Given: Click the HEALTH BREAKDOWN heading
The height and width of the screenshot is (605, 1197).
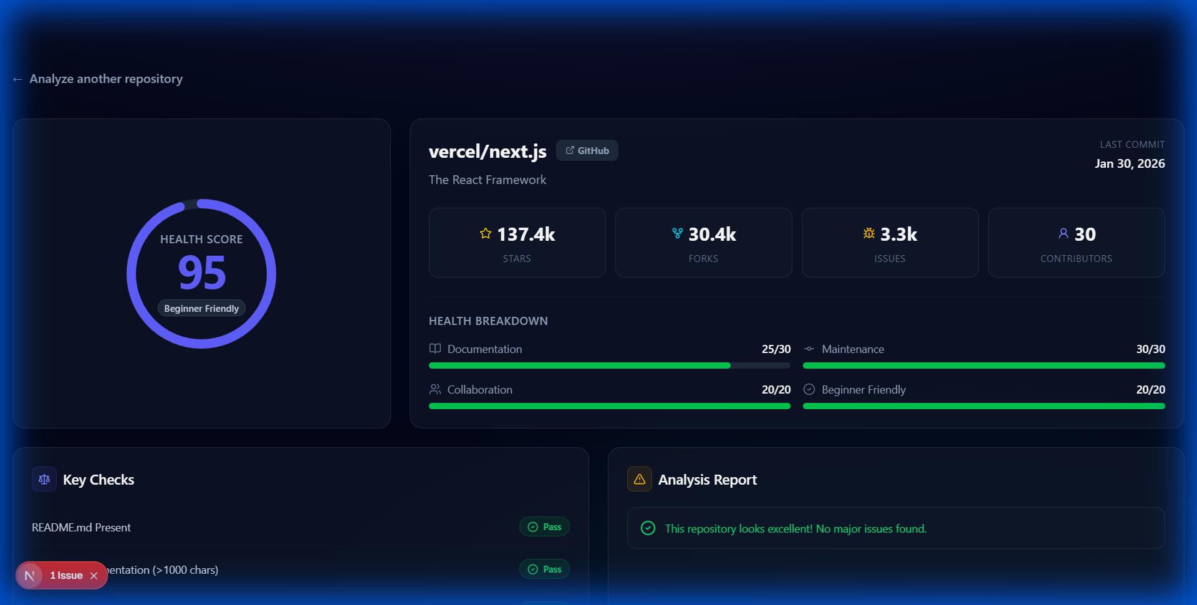Looking at the screenshot, I should click(488, 321).
